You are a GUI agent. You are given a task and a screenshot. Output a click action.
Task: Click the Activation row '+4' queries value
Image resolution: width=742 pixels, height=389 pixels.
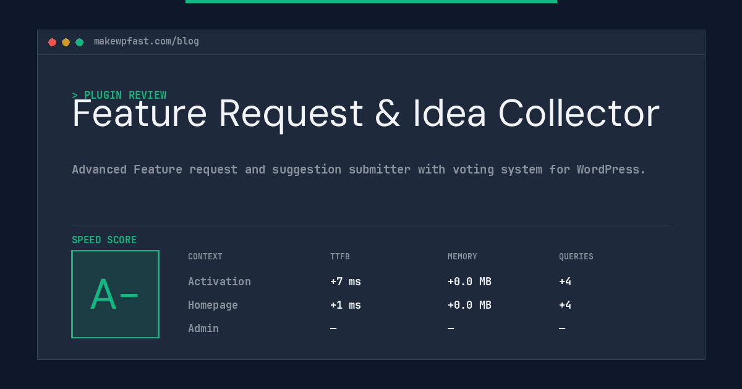(565, 282)
